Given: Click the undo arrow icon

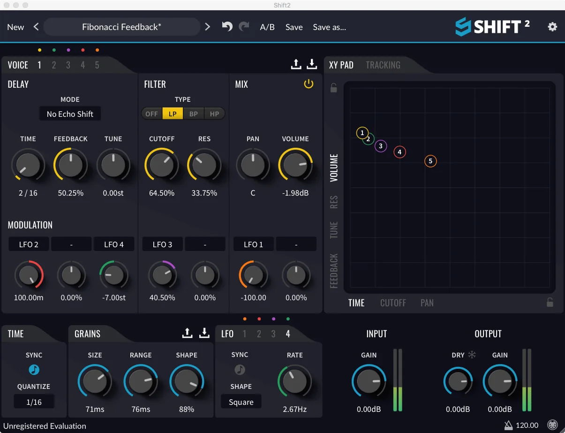Looking at the screenshot, I should point(227,27).
